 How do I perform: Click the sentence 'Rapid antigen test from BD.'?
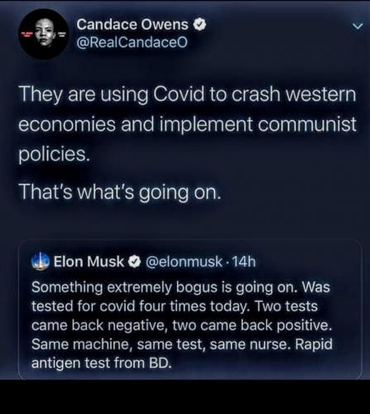[182, 354]
